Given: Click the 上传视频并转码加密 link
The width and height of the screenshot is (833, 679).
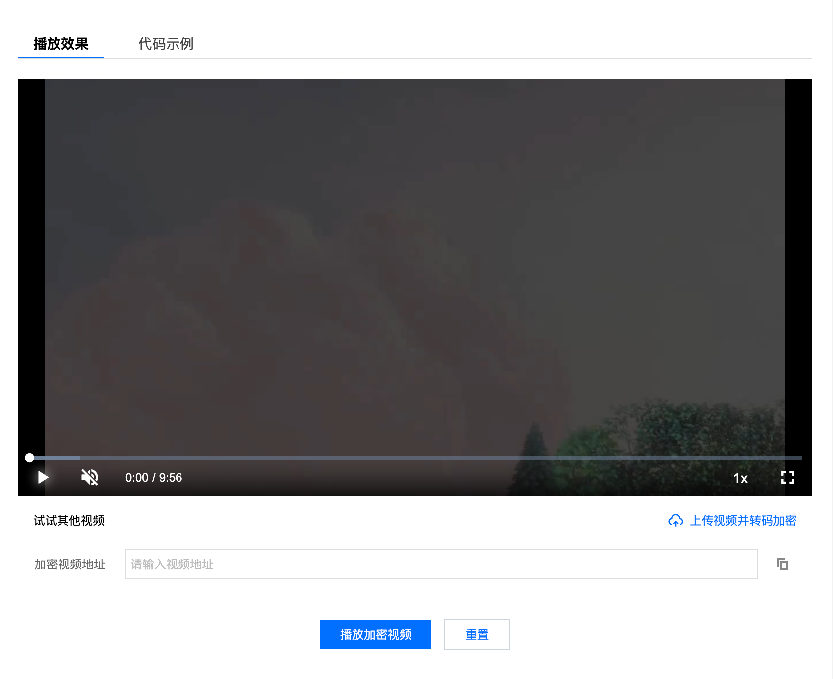Looking at the screenshot, I should (x=743, y=520).
